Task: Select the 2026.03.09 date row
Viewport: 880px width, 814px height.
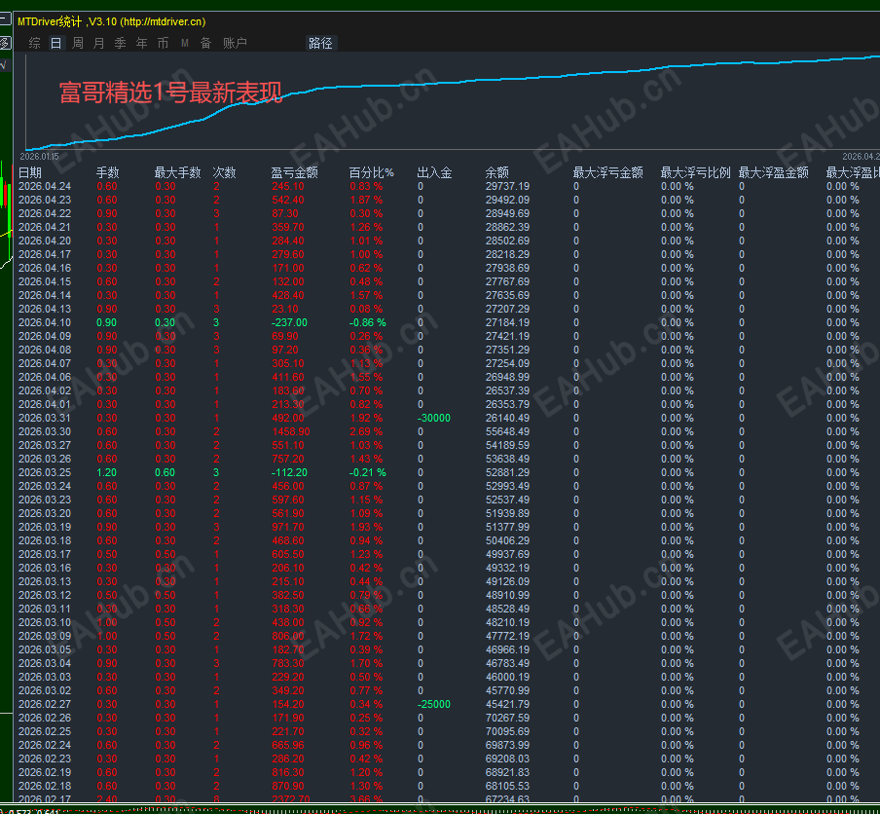Action: pyautogui.click(x=45, y=636)
